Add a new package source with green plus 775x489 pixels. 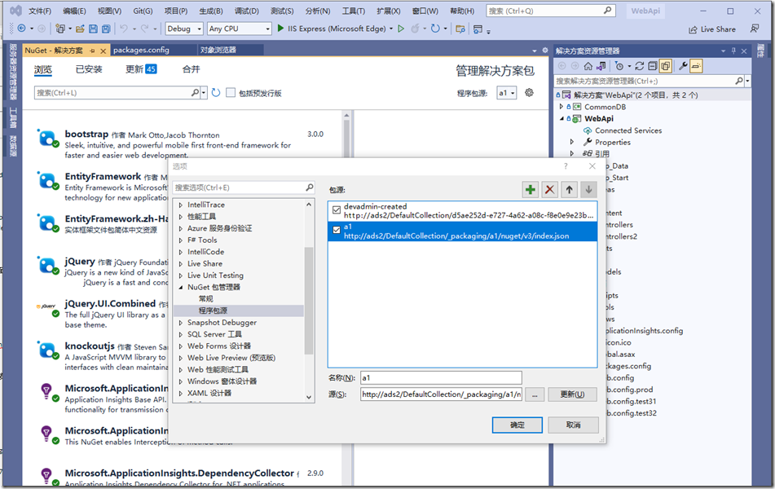click(x=531, y=189)
